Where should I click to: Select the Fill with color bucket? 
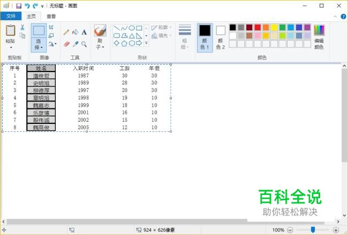pyautogui.click(x=75, y=33)
